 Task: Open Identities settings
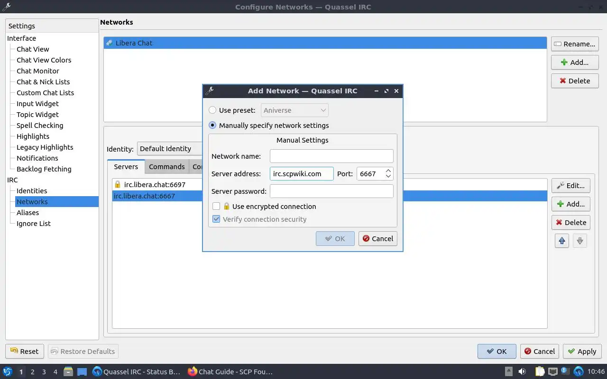click(x=32, y=191)
